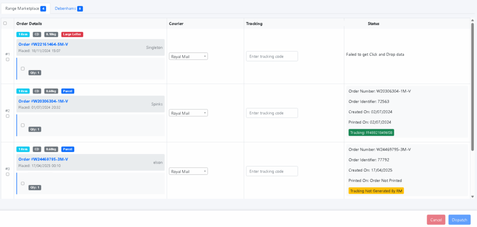Open courier dropdown for order W24469795-3M-V
The width and height of the screenshot is (477, 227).
188,171
